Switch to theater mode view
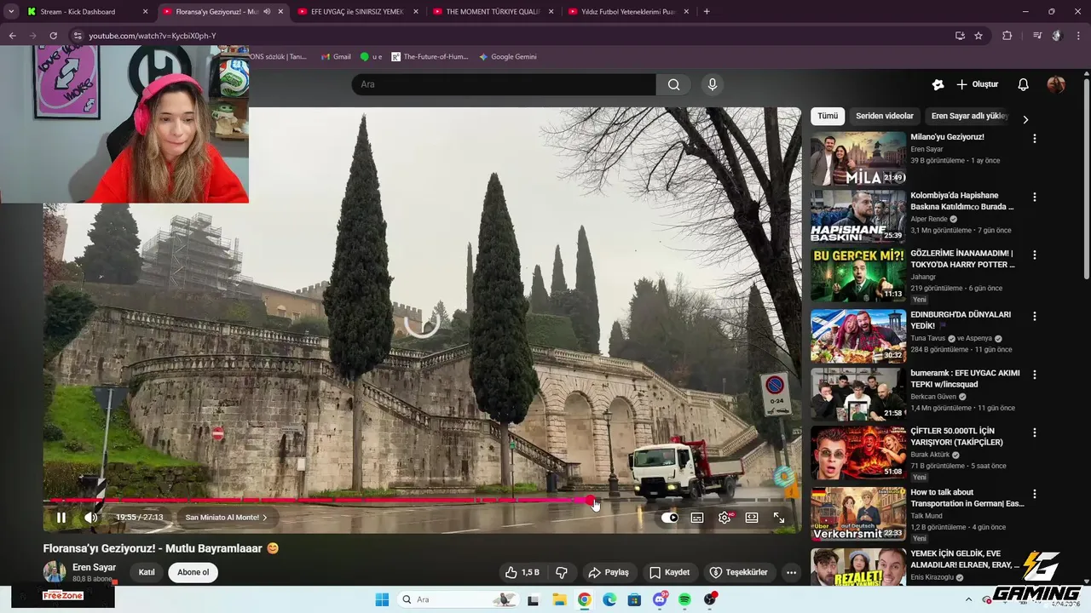Image resolution: width=1091 pixels, height=613 pixels. [752, 518]
